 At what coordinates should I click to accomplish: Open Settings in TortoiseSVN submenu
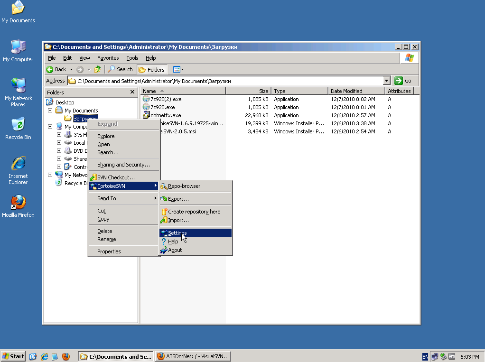tap(196, 233)
